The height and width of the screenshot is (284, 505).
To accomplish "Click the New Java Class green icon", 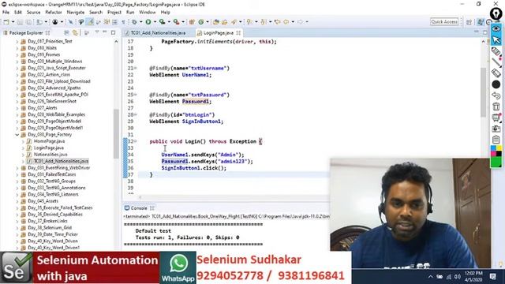I will (201, 22).
